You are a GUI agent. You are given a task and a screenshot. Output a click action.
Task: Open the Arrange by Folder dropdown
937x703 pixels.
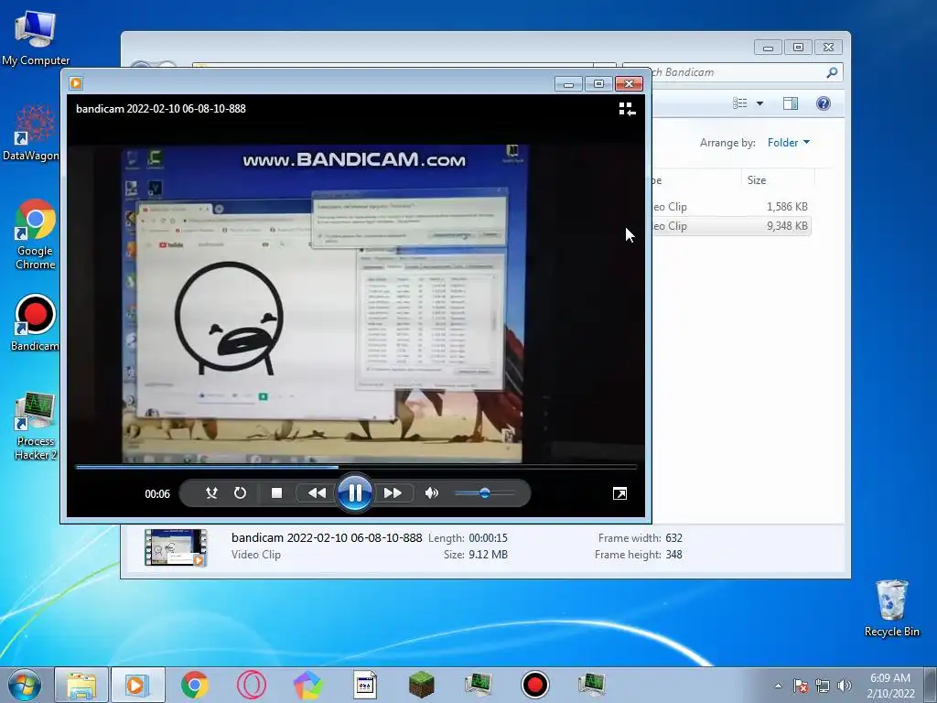[788, 142]
